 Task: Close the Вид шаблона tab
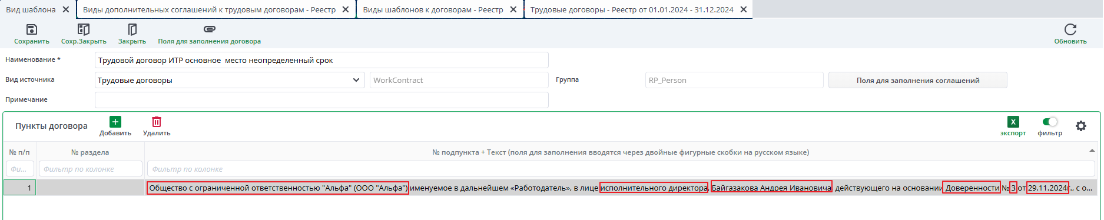[65, 9]
